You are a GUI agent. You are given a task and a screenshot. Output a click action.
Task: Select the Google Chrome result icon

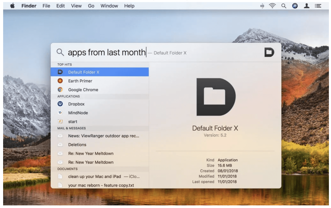[x=60, y=90]
